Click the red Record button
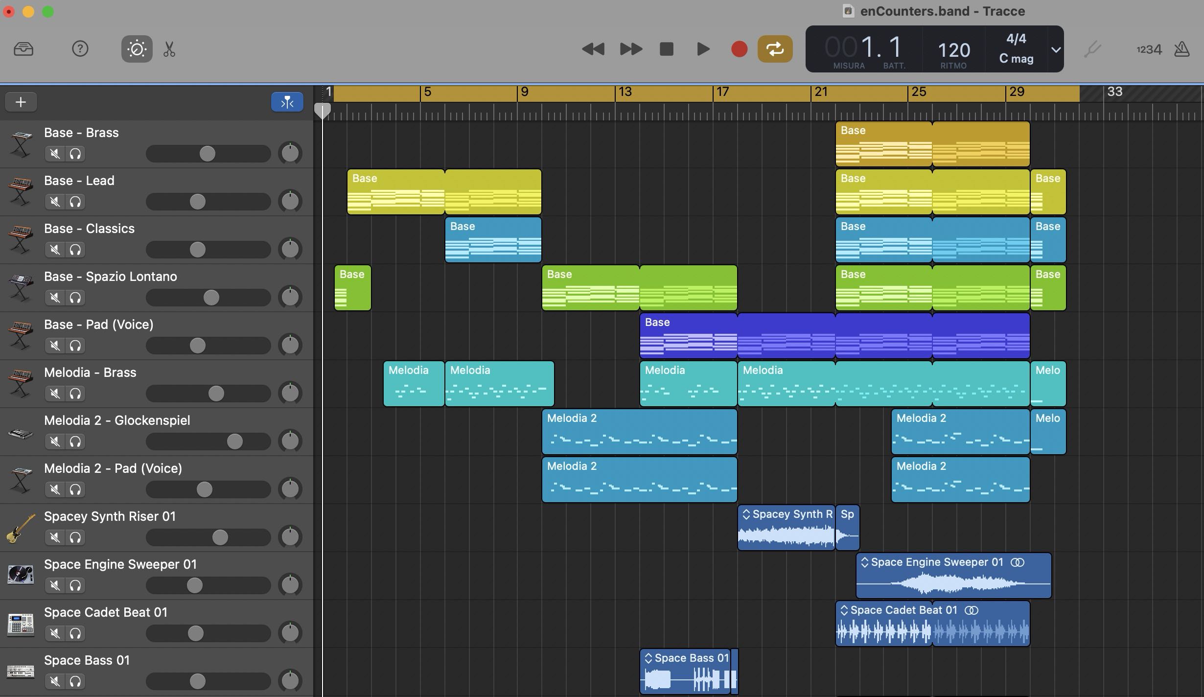 [739, 49]
